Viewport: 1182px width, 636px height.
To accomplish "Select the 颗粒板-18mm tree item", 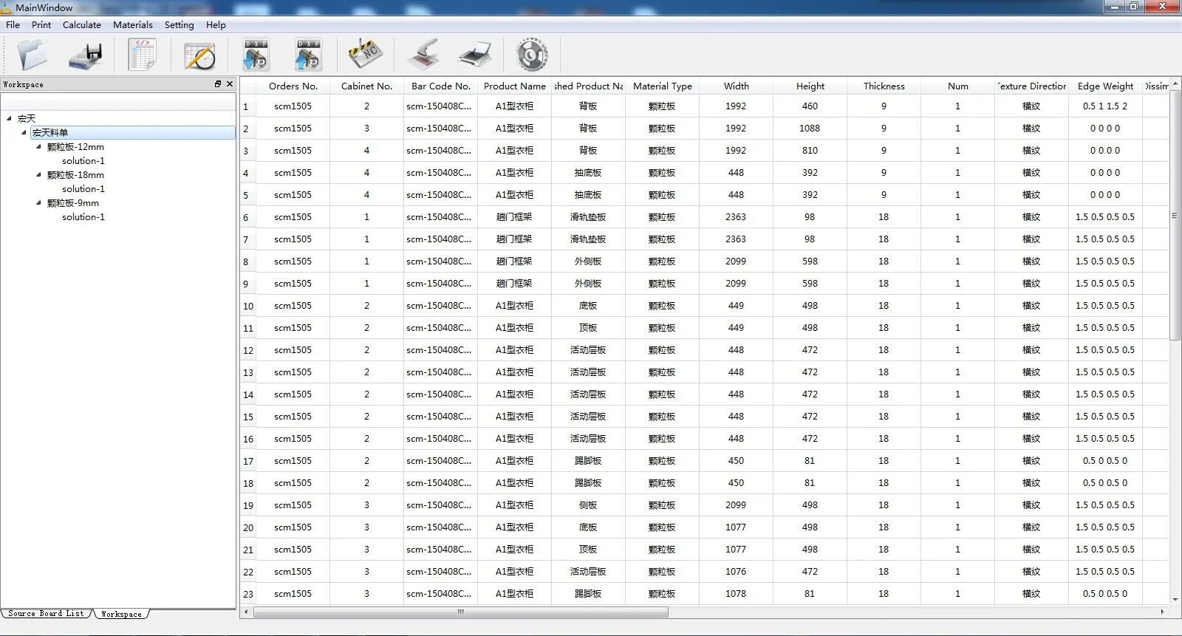I will coord(75,175).
